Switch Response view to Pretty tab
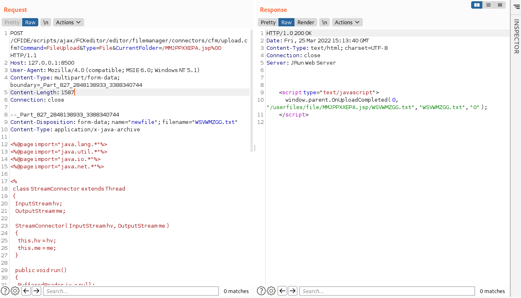Image resolution: width=521 pixels, height=298 pixels. click(268, 22)
